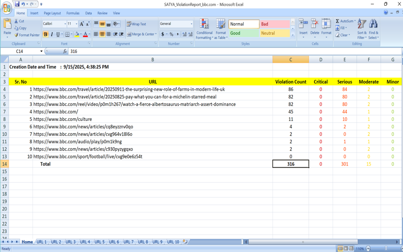Screen dimensions: 403x252
Task: Apply the red Font Color
Action: pos(85,34)
